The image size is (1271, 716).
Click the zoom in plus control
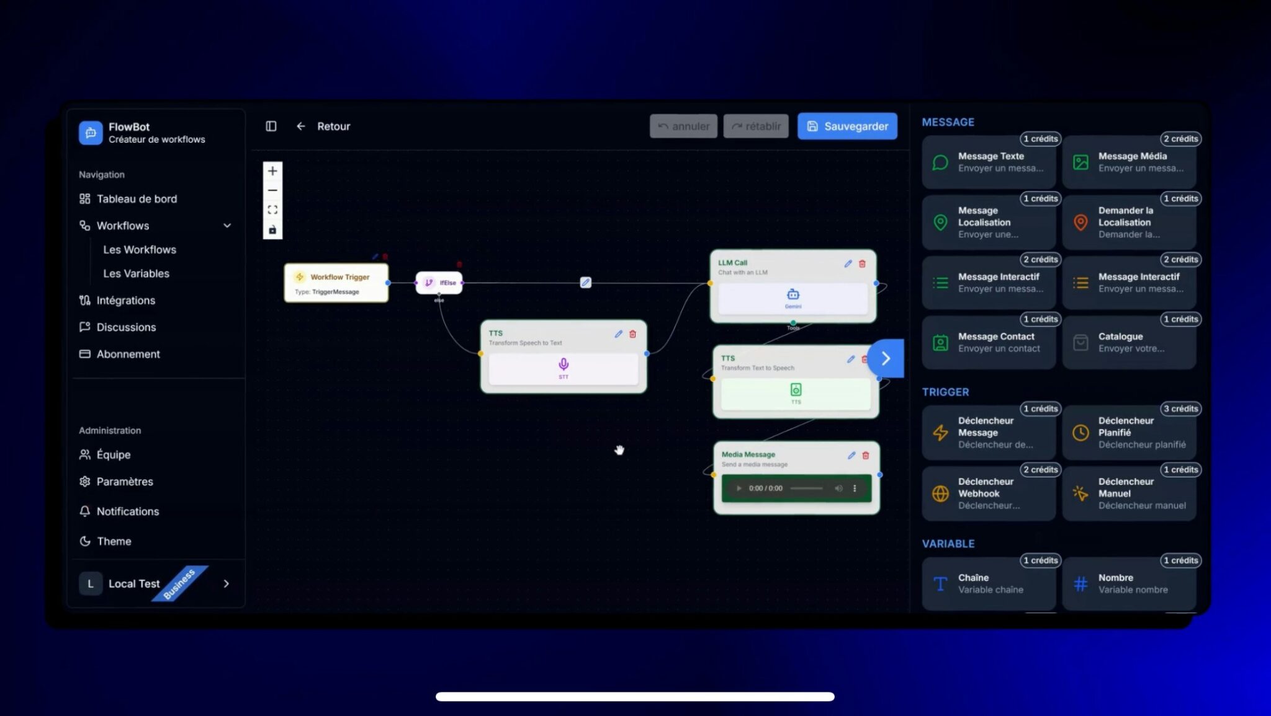point(272,171)
